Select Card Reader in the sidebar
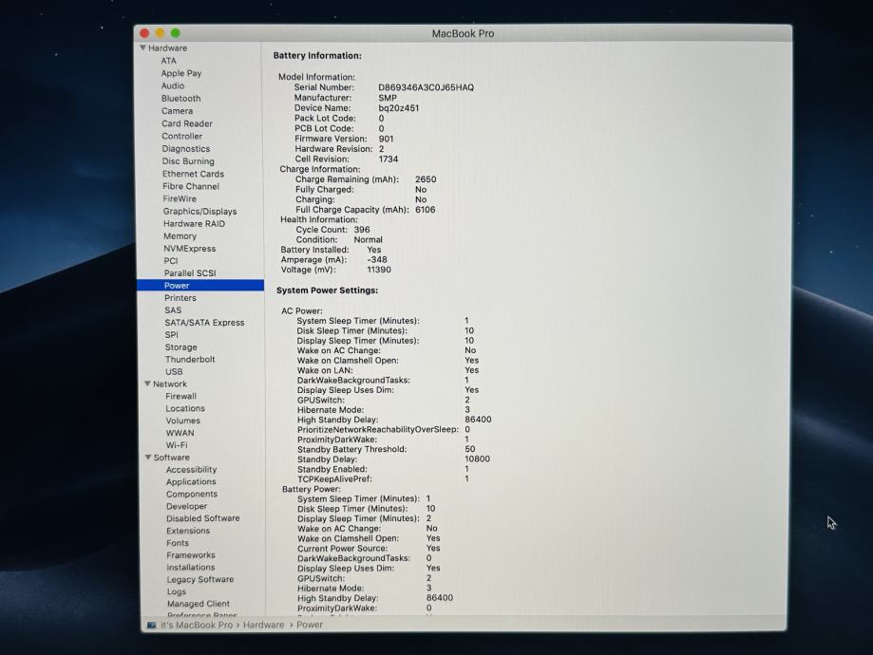Viewport: 873px width, 655px height. tap(187, 123)
